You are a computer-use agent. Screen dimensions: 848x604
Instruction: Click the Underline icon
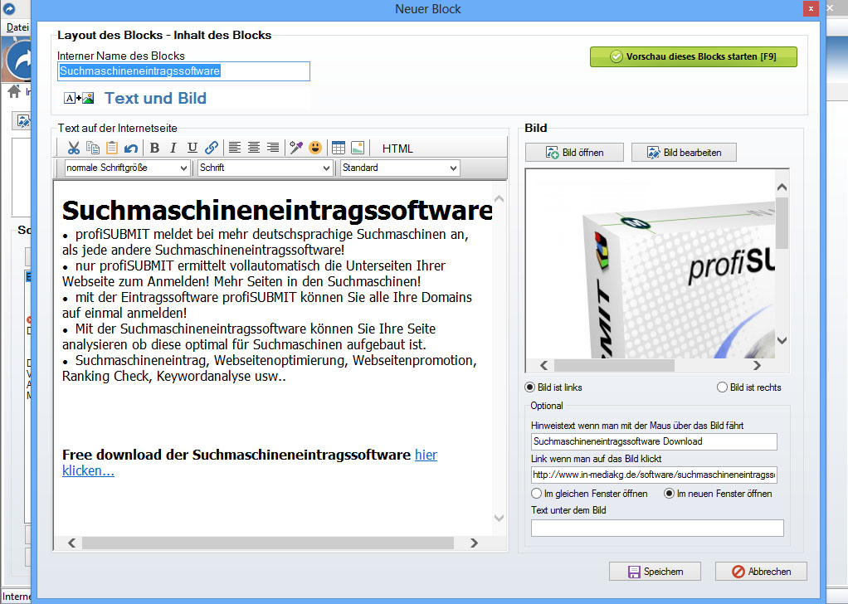coord(192,148)
